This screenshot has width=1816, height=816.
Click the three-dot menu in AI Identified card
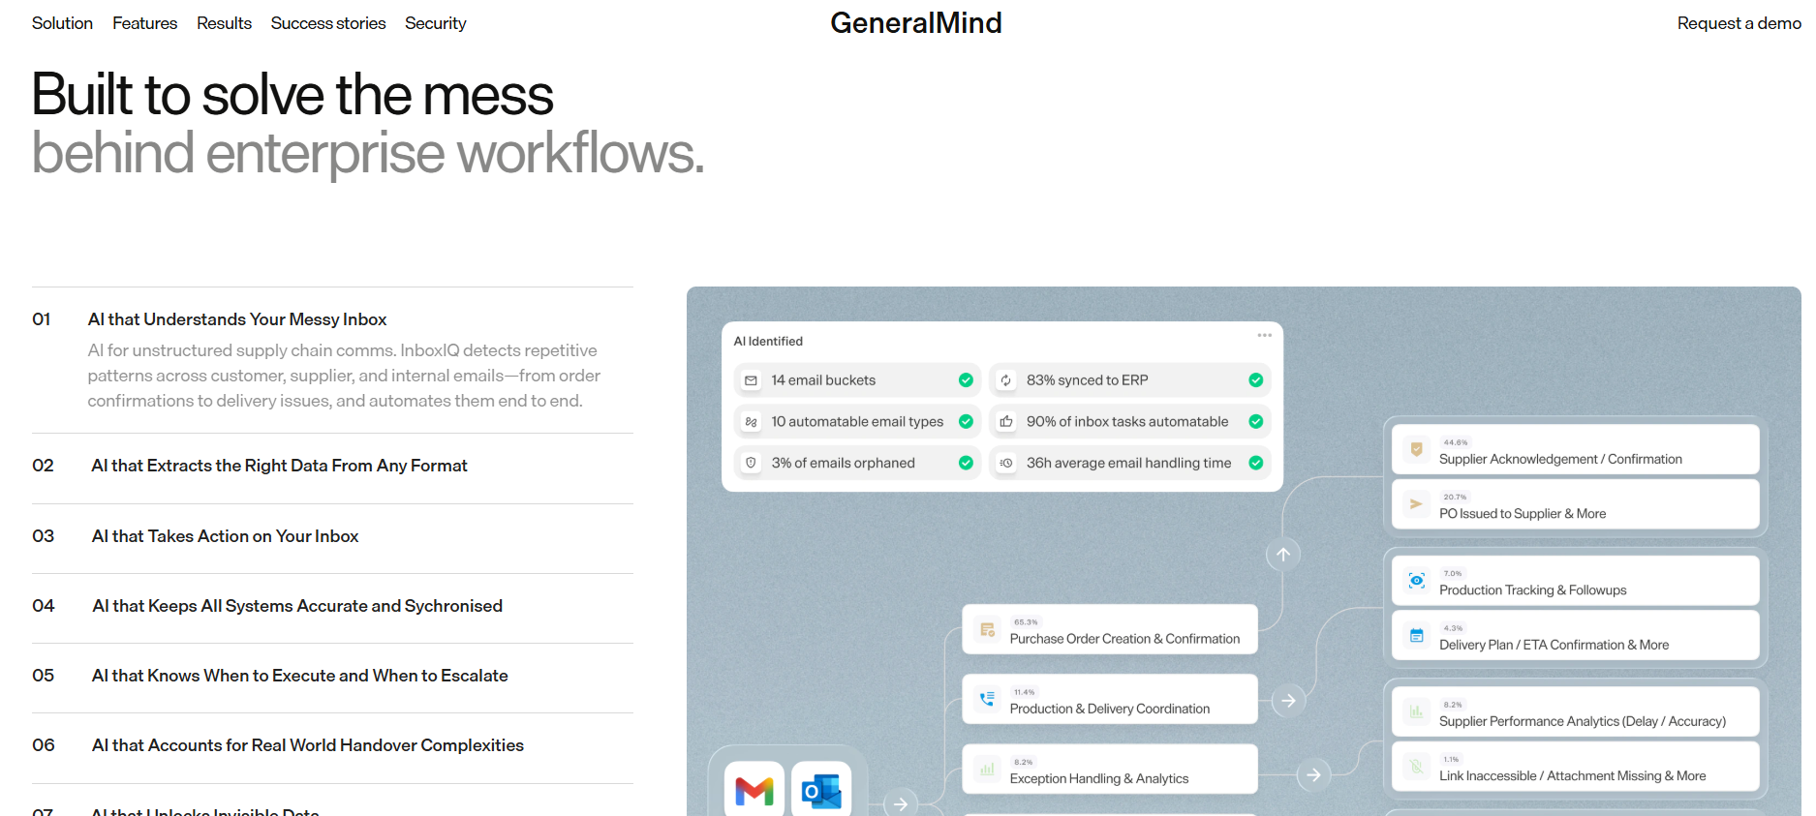pos(1264,336)
